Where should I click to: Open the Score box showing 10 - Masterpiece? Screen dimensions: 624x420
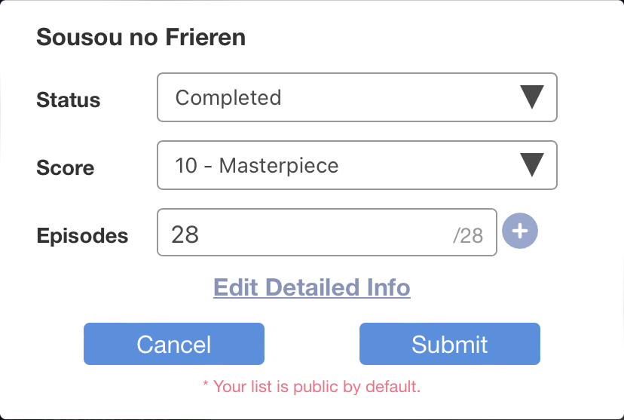click(339, 165)
